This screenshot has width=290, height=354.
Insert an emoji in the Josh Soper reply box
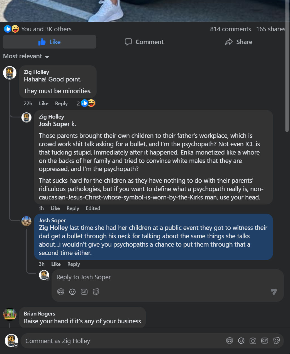pos(72,292)
